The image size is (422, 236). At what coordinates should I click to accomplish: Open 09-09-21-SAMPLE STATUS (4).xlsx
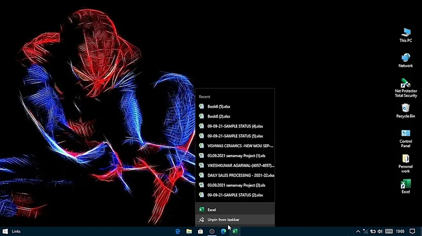(x=234, y=126)
